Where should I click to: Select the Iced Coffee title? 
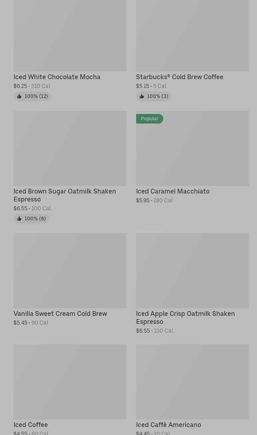(31, 425)
